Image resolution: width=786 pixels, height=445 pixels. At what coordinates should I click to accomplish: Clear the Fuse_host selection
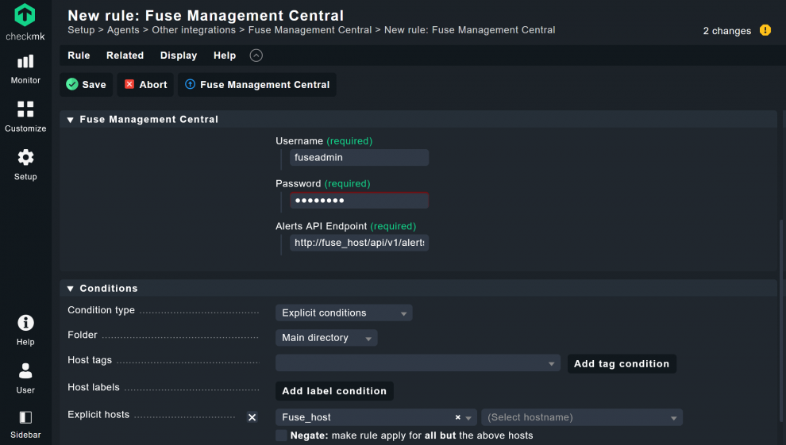point(457,417)
